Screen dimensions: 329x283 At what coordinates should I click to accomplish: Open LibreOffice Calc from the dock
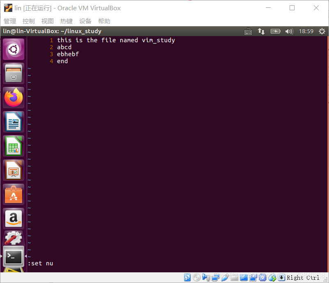click(14, 146)
